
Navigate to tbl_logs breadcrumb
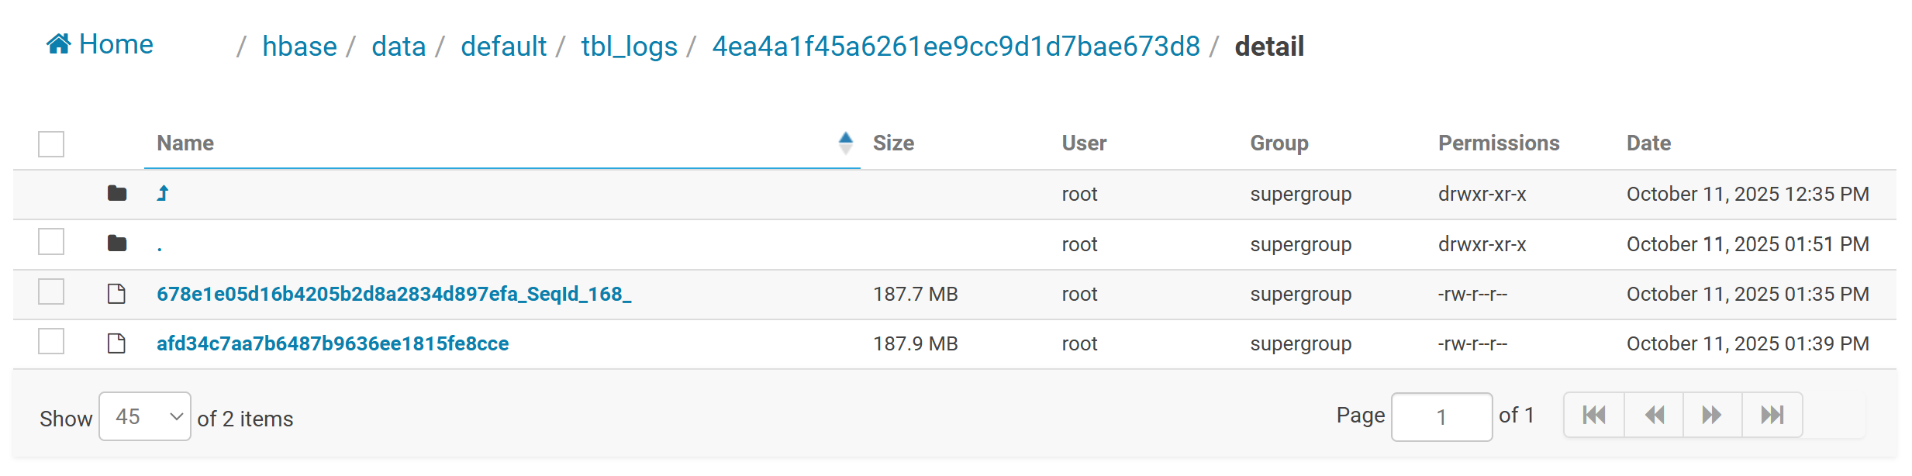[629, 47]
